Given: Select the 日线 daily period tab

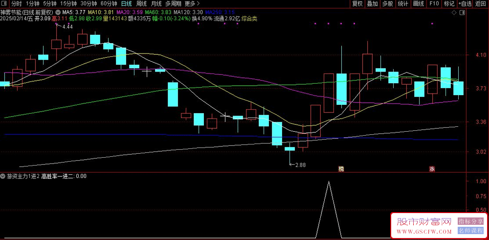Looking at the screenshot, I should 126,4.
